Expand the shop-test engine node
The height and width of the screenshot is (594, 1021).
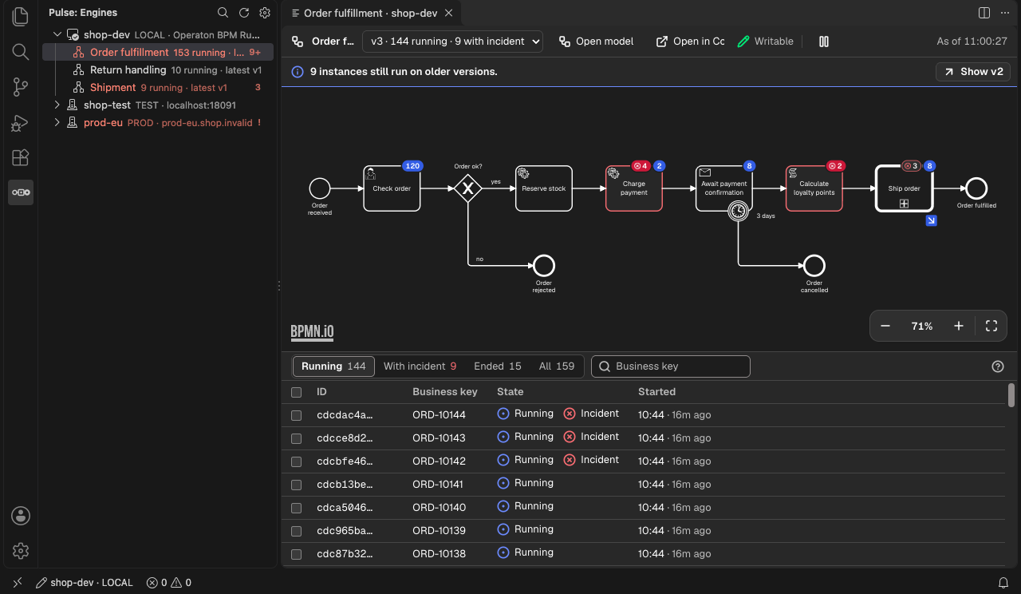[x=57, y=105]
